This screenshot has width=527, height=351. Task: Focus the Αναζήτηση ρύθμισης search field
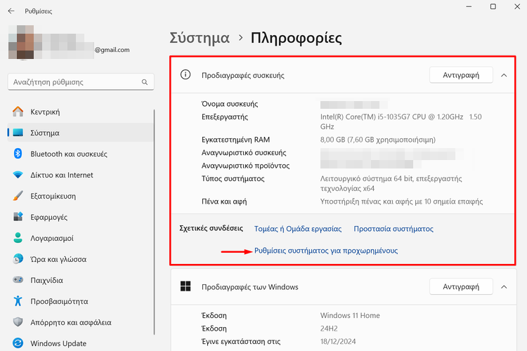click(x=81, y=82)
